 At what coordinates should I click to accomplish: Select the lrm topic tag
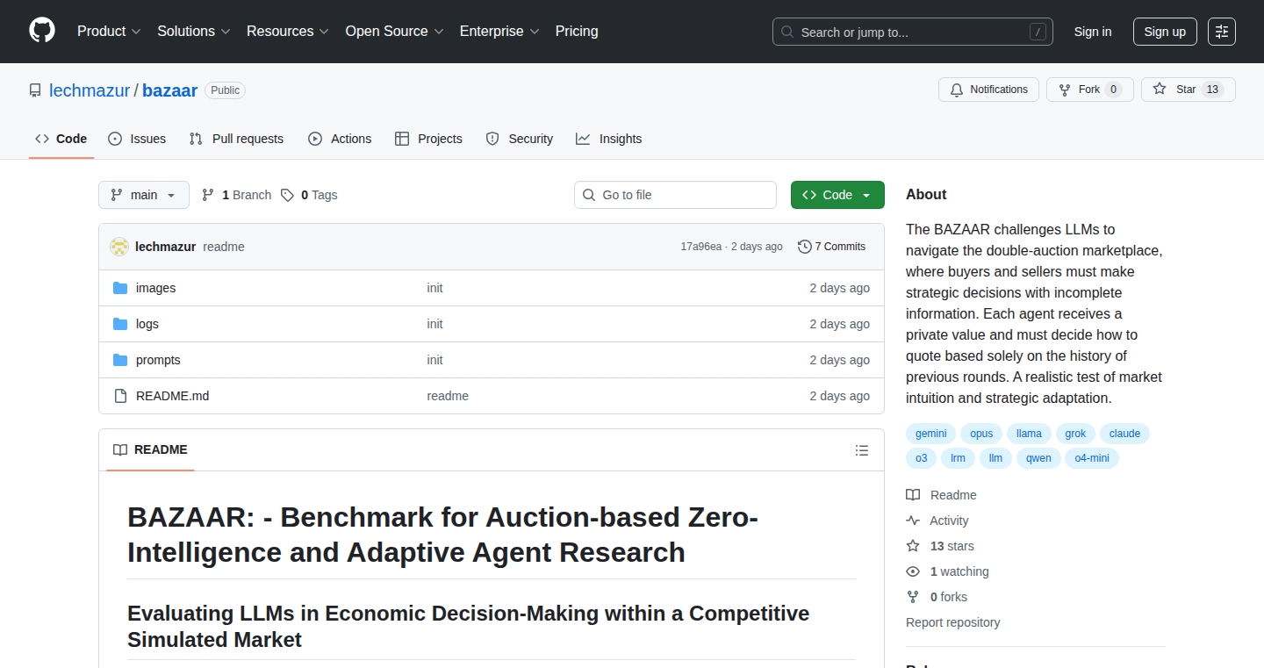click(x=959, y=458)
